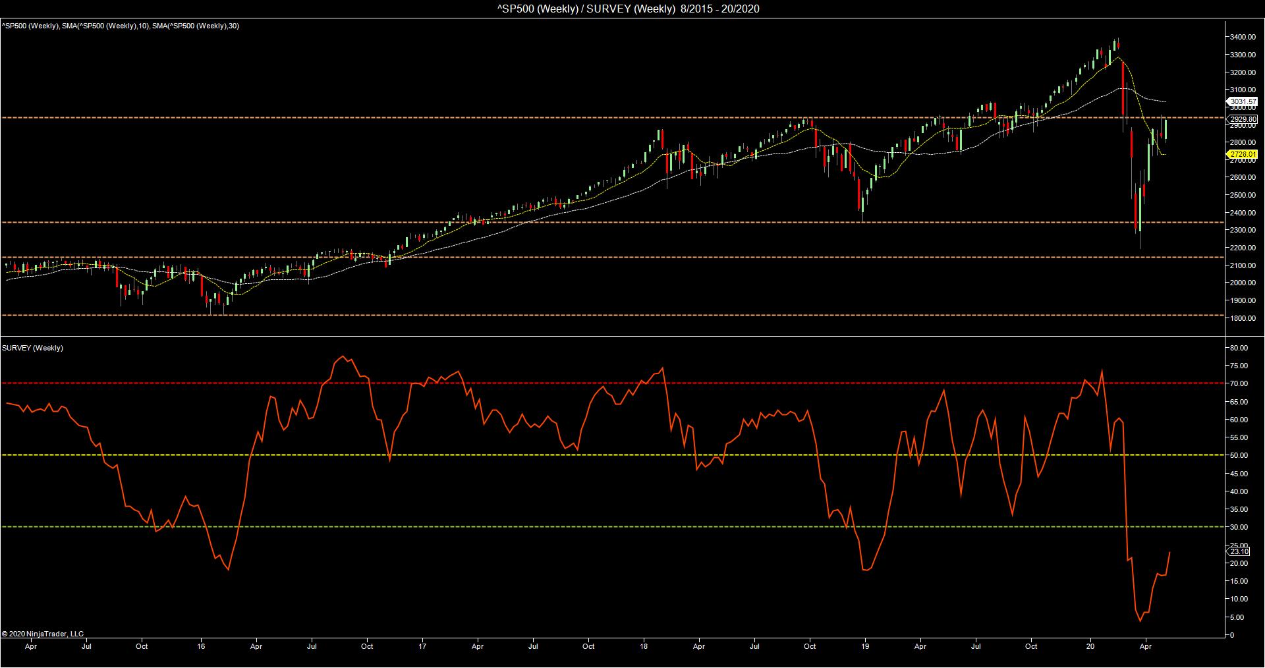Click the 50.00 survey axis label
The height and width of the screenshot is (668, 1265).
coord(1239,455)
